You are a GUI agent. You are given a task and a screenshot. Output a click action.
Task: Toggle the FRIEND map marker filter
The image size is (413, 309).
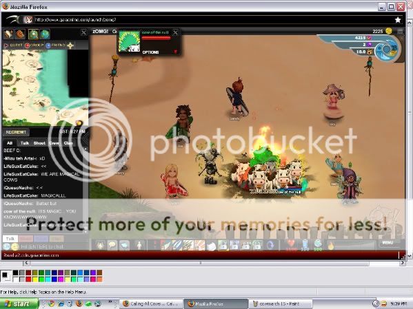[x=56, y=45]
